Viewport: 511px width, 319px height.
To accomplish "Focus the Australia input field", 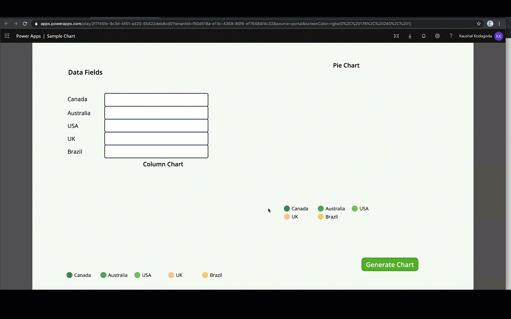I will click(x=156, y=113).
